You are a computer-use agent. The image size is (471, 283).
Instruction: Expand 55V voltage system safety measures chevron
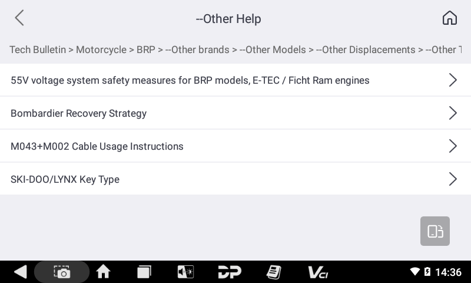[x=452, y=80]
